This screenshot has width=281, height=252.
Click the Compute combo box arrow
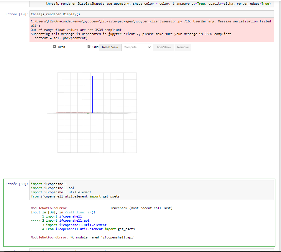(x=149, y=47)
